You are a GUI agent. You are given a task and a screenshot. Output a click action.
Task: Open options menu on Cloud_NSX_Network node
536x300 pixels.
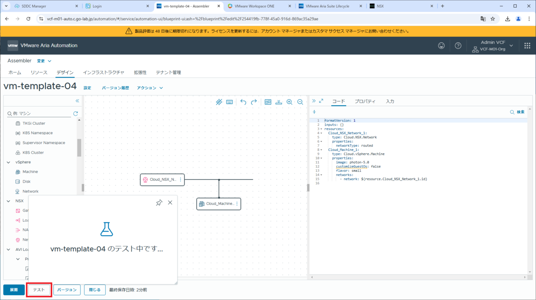pyautogui.click(x=180, y=179)
